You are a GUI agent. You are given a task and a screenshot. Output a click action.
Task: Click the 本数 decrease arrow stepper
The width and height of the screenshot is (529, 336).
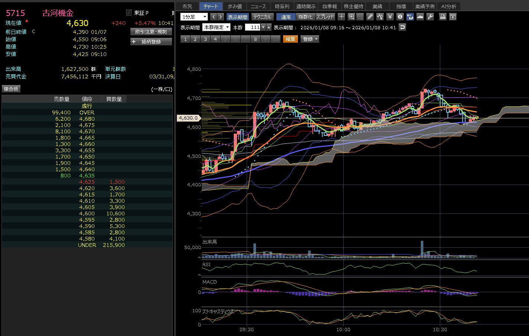pos(263,27)
